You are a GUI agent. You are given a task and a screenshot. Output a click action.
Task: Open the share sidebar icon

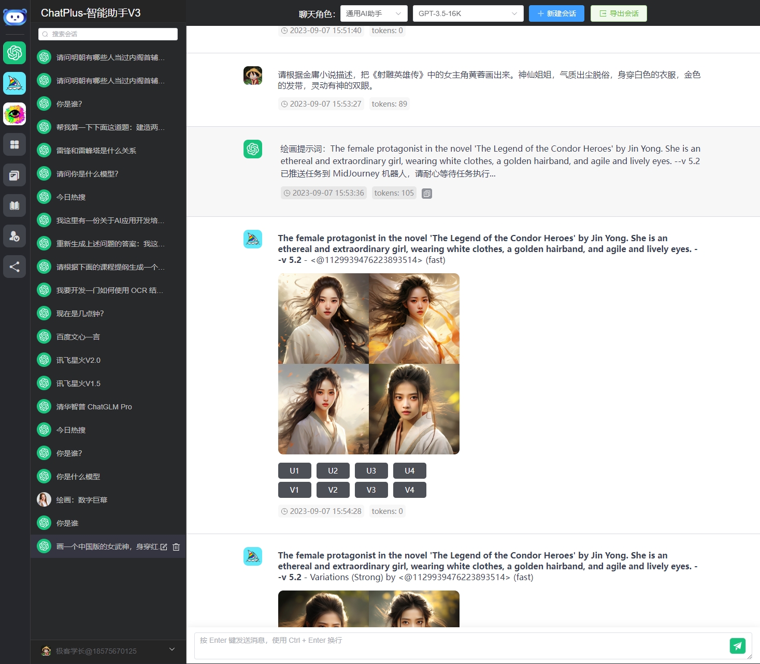click(x=15, y=267)
